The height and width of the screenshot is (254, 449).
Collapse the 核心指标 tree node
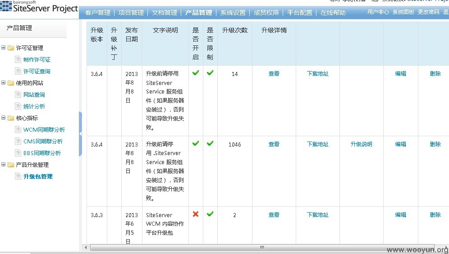coord(4,117)
